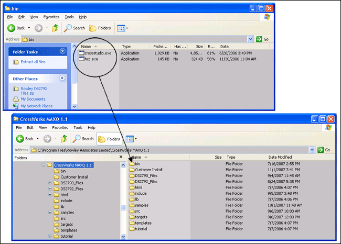The image size is (341, 244).
Task: Click scroll down arrow in bin task pane
Action: pyautogui.click(x=74, y=106)
